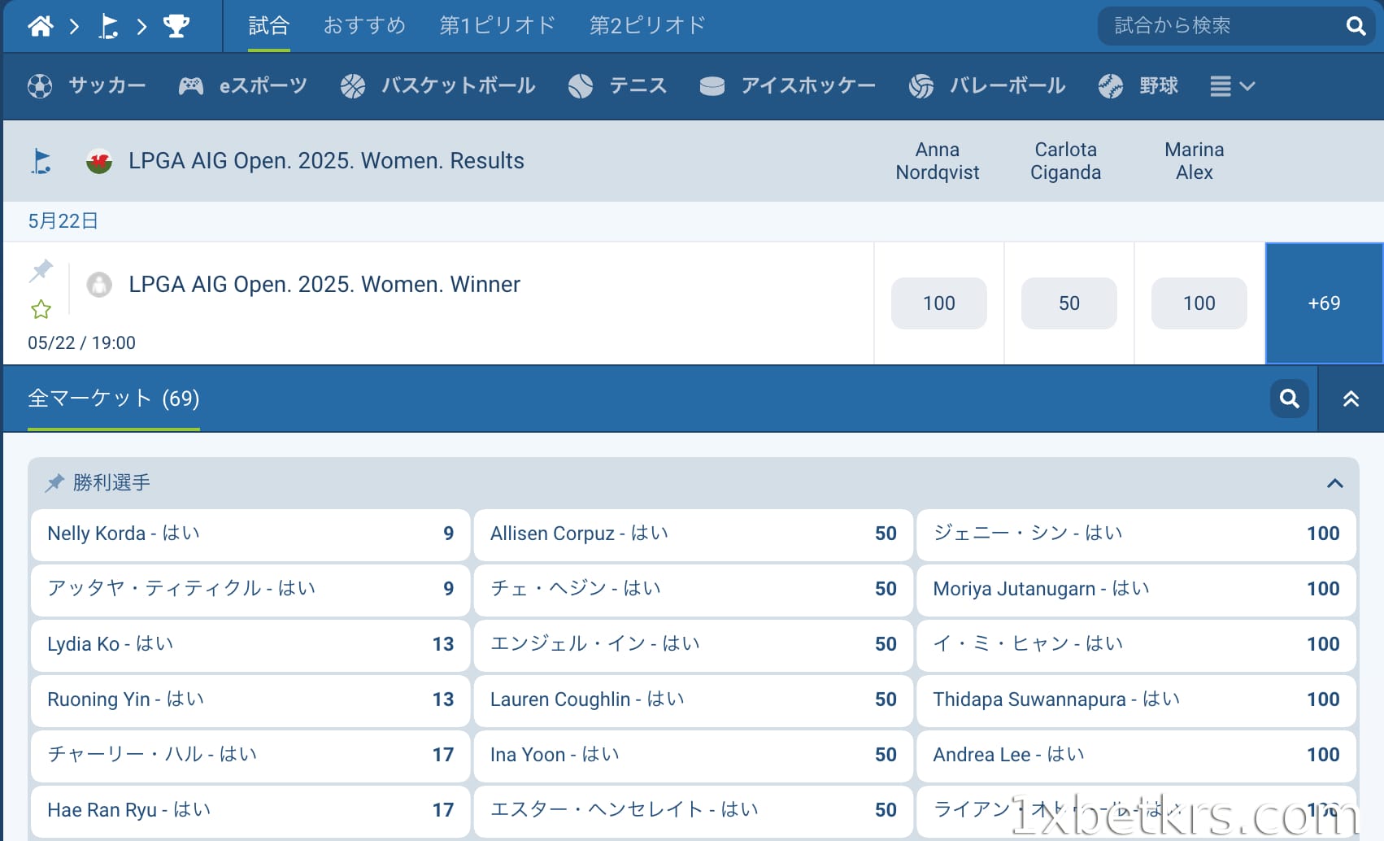The height and width of the screenshot is (841, 1384).
Task: Select the basketball icon
Action: point(353,86)
